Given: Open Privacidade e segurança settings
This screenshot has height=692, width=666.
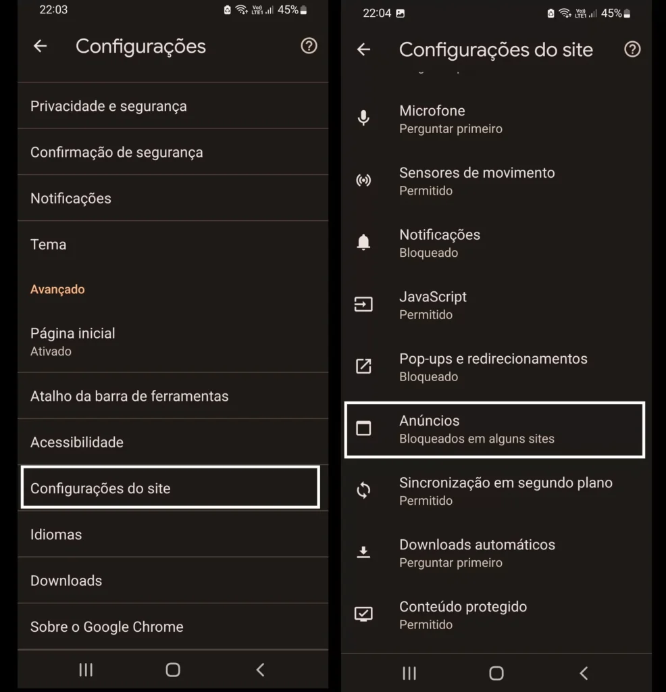Looking at the screenshot, I should point(173,106).
